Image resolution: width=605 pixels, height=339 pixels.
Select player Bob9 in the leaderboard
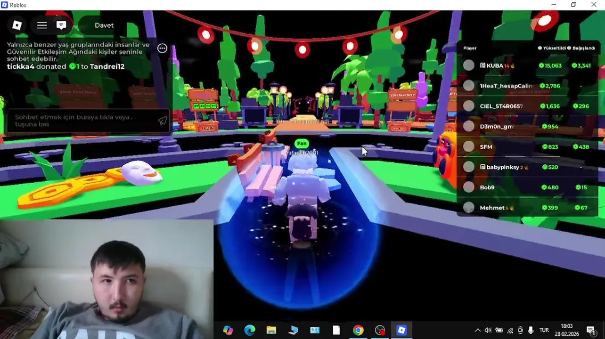[x=528, y=187]
